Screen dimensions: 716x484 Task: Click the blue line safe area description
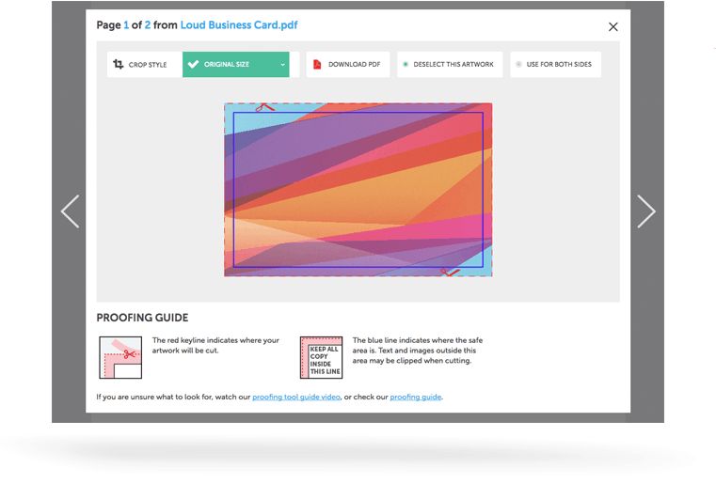coord(418,351)
